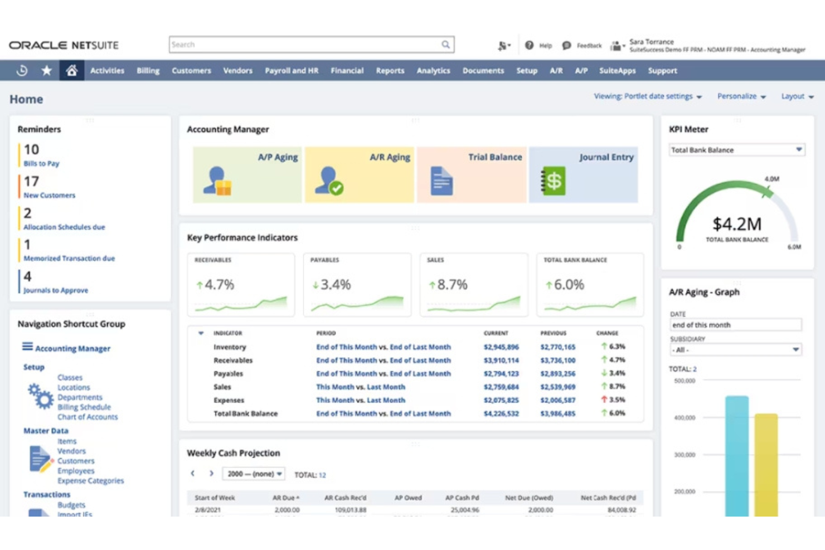825x550 pixels.
Task: Open Chart of Accounts link
Action: point(88,417)
